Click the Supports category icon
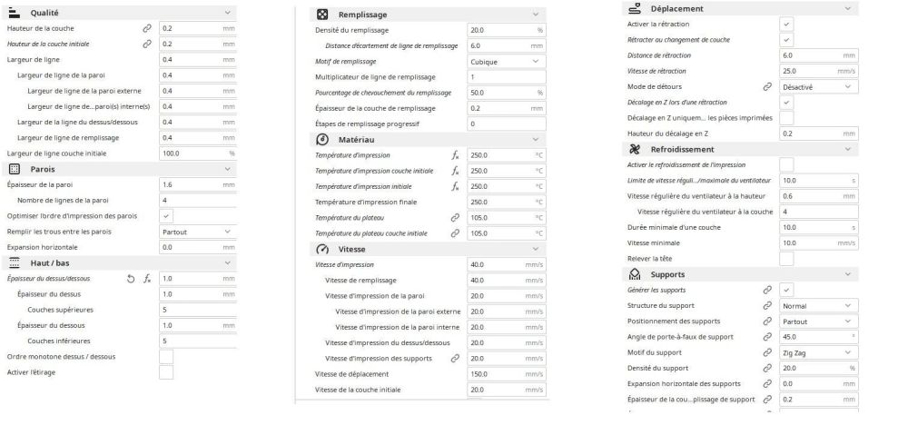Image resolution: width=908 pixels, height=445 pixels. (634, 273)
